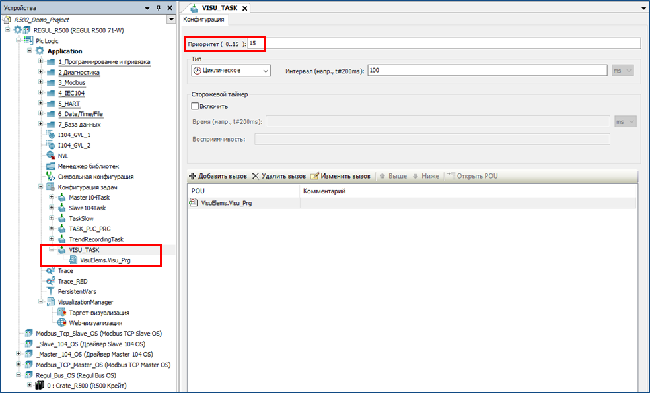Open the task type Циклическое dropdown

231,71
